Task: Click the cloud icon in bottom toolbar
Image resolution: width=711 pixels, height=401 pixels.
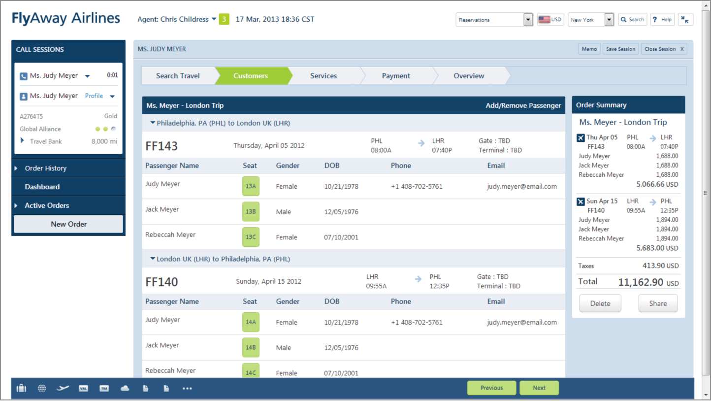Action: [125, 388]
